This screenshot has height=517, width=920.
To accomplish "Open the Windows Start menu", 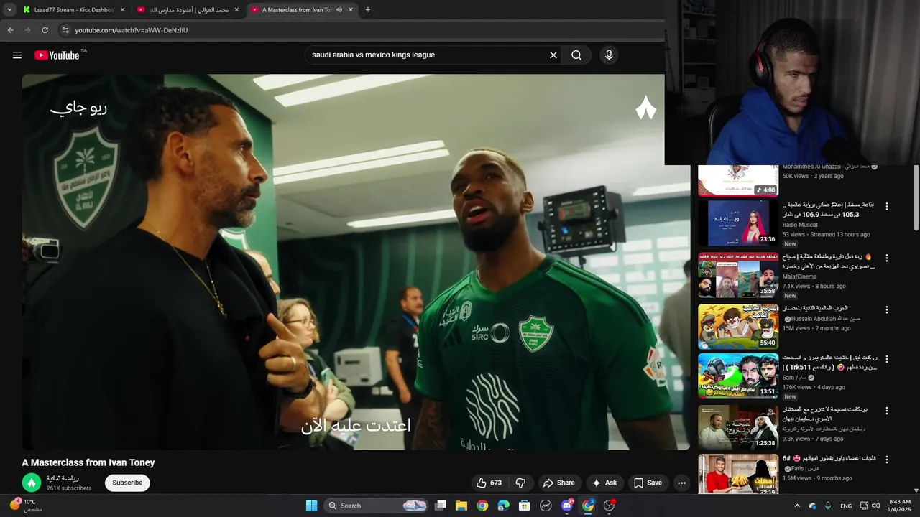I will click(x=311, y=506).
